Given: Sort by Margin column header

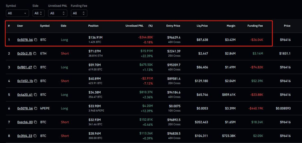Looking at the screenshot, I should [x=231, y=26].
